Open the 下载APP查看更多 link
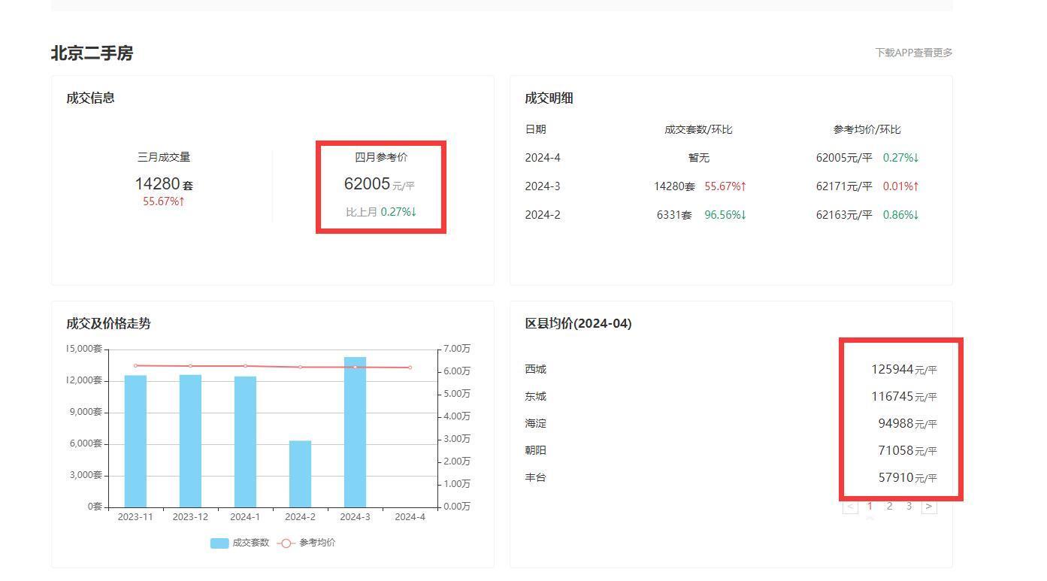 [913, 53]
